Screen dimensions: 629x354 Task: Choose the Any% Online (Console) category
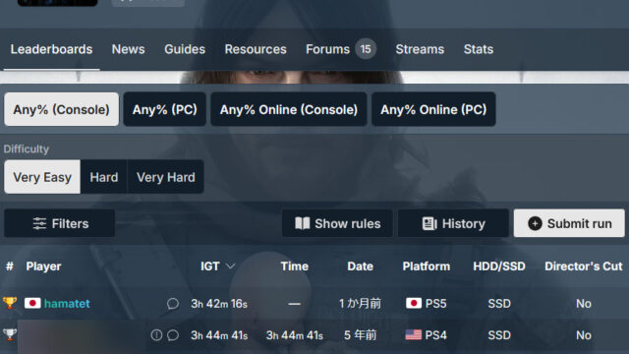click(289, 109)
